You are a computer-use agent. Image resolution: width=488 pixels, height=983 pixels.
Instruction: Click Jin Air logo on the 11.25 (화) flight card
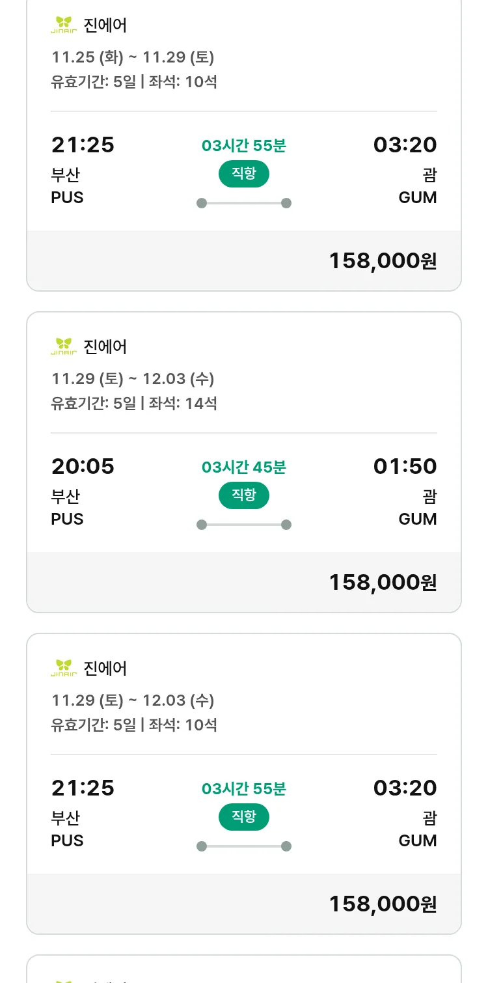pos(64,25)
